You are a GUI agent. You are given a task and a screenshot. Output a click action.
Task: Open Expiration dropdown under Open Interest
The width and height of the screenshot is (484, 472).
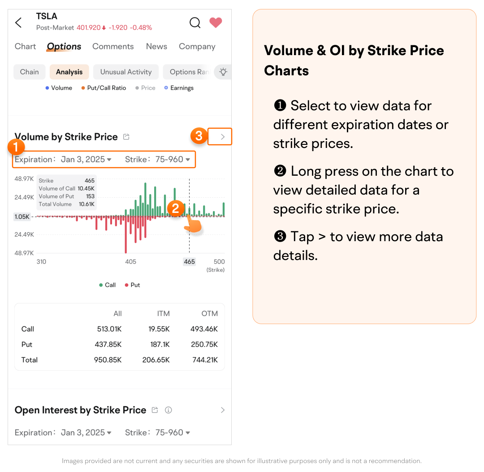(86, 433)
